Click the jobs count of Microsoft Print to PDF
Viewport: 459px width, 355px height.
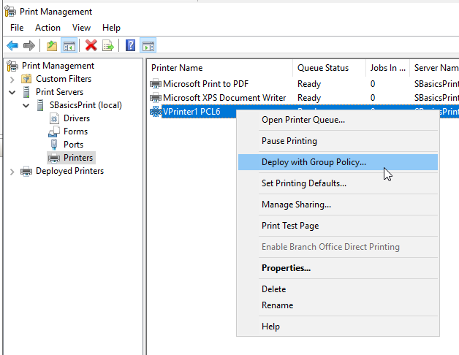373,84
